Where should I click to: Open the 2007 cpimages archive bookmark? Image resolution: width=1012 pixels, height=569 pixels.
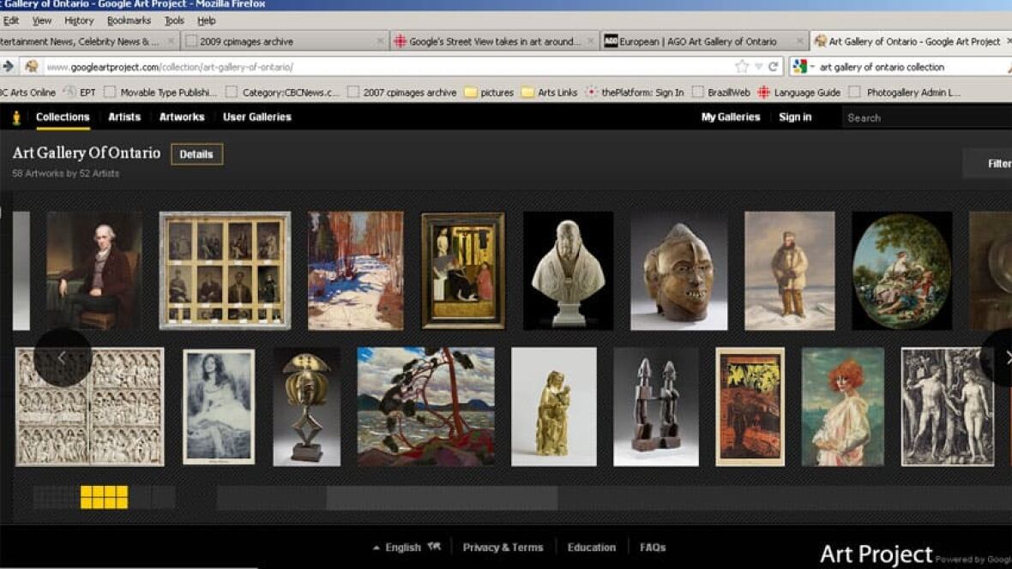[x=402, y=93]
